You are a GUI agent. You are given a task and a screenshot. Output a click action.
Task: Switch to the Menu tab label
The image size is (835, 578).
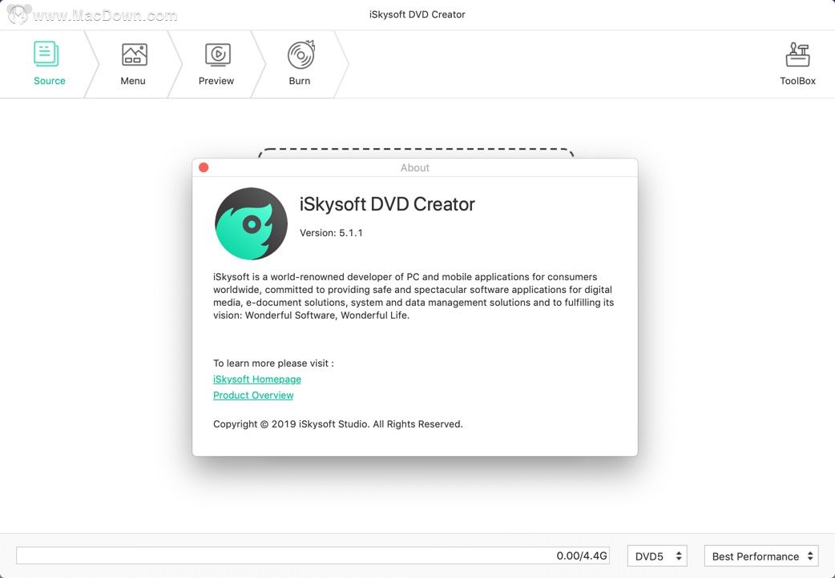tap(132, 81)
